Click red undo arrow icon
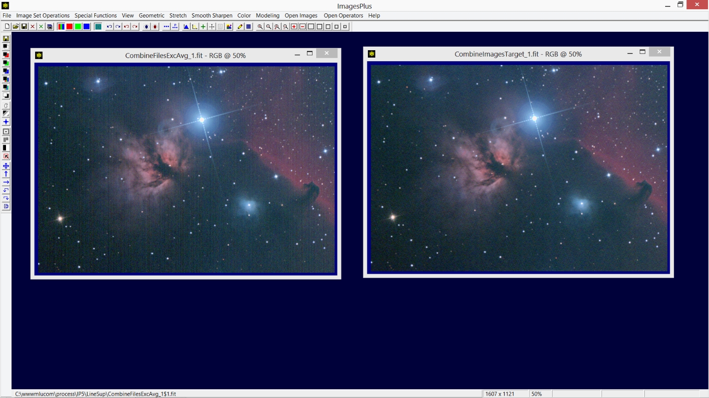The width and height of the screenshot is (709, 398). (x=126, y=27)
